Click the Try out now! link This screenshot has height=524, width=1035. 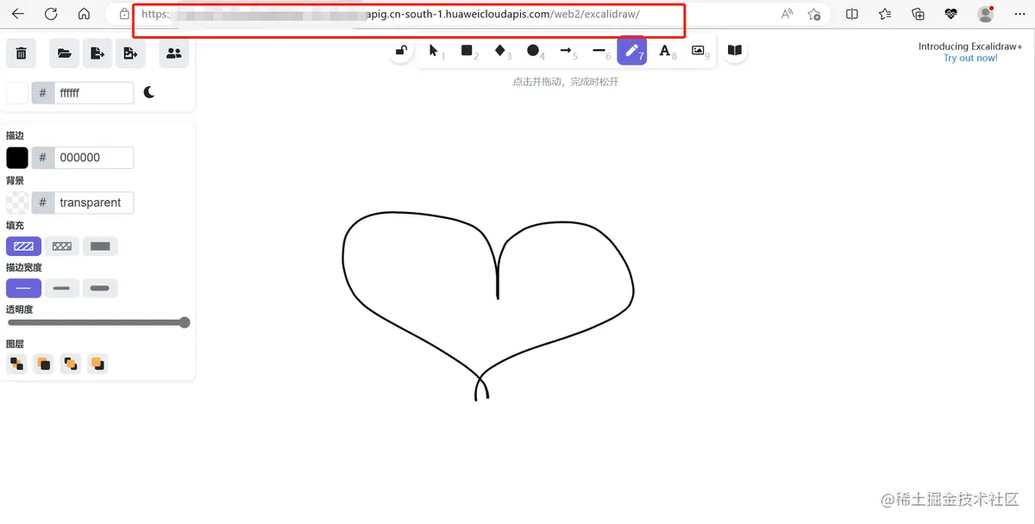coord(970,58)
